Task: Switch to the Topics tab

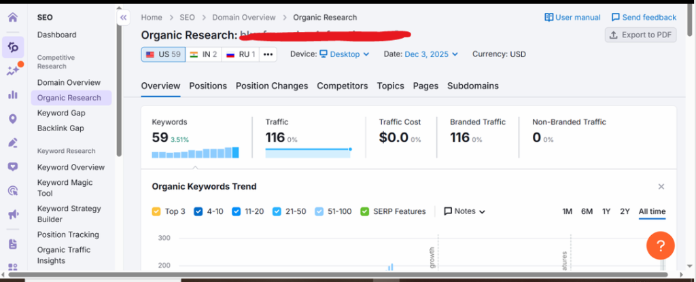Action: coord(391,86)
